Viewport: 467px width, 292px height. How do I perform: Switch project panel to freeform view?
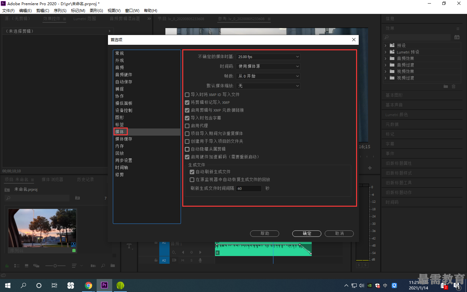tap(36, 266)
